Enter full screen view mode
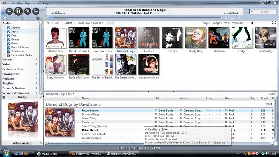 274,23
